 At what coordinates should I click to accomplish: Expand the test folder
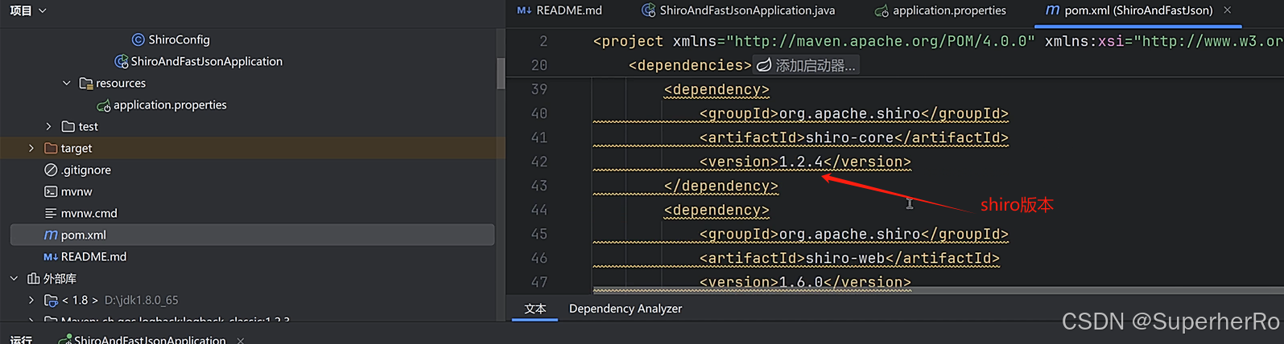49,126
